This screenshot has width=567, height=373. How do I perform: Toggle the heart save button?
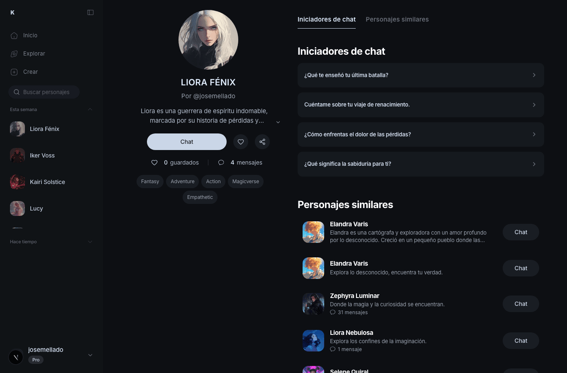(241, 142)
